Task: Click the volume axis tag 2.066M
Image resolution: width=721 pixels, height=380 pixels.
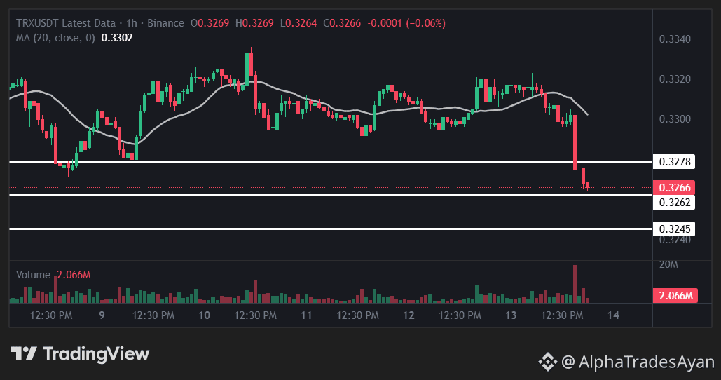Action: tap(675, 295)
